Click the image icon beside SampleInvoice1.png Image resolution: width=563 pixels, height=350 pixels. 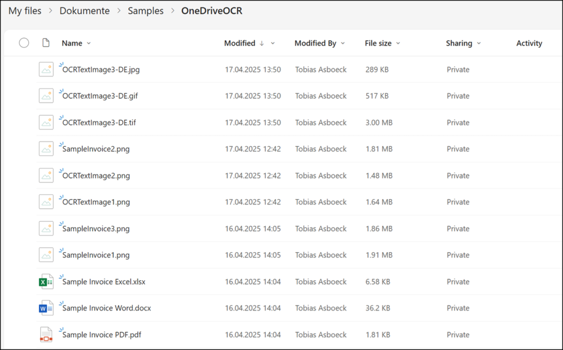(46, 255)
